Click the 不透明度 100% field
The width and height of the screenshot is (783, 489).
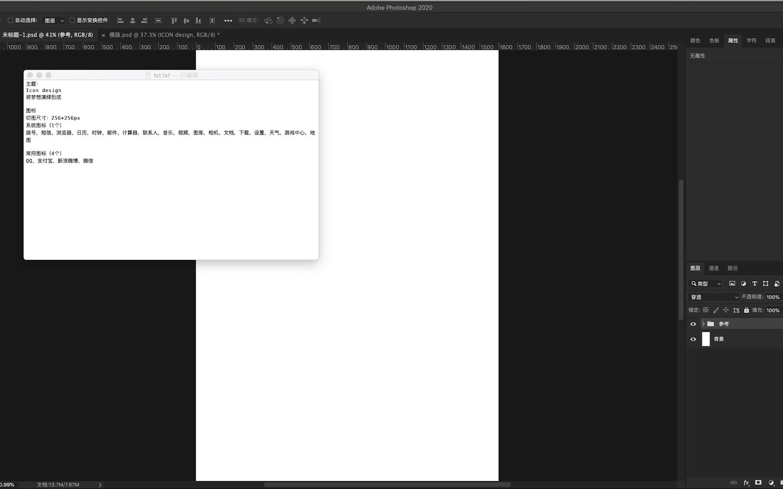pos(773,297)
